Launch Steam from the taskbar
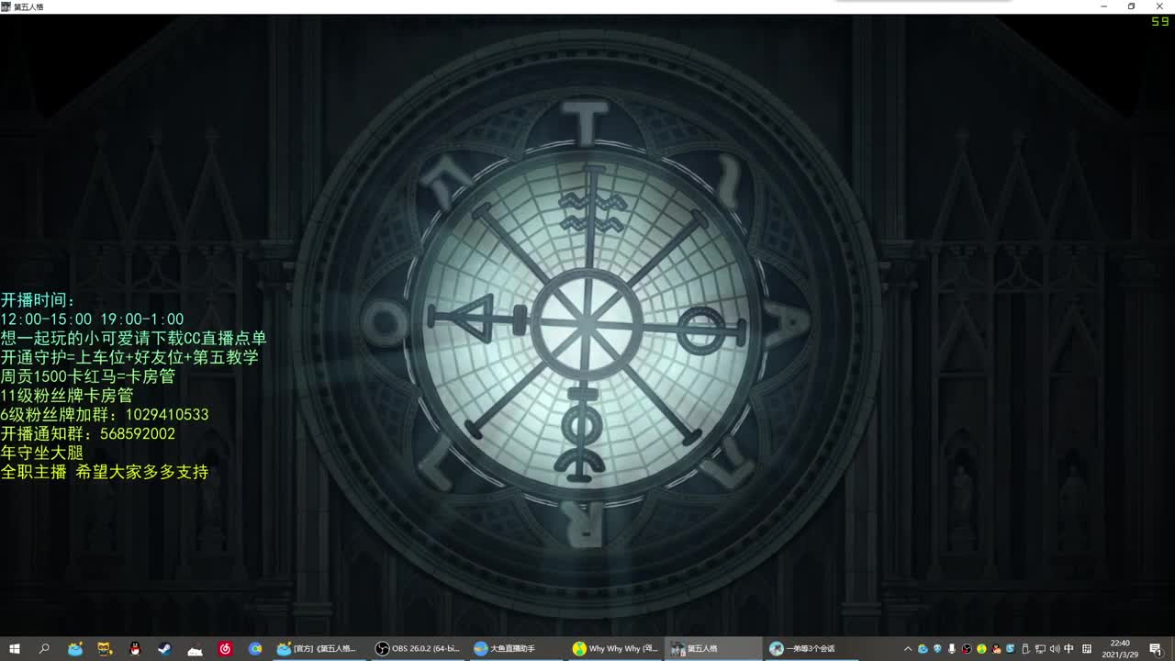1175x661 pixels. (164, 649)
